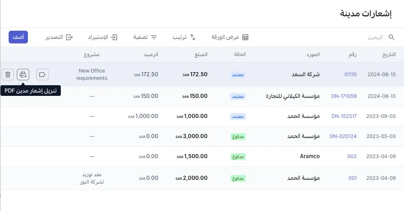Click the أضف add button
This screenshot has height=211, width=404.
[x=18, y=37]
